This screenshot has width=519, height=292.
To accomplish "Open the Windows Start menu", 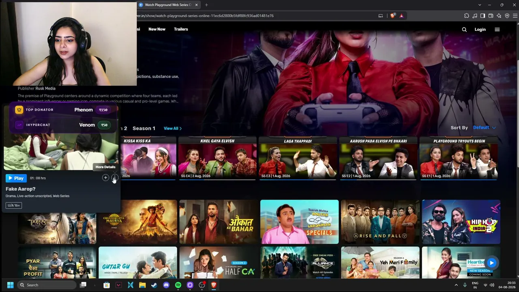I will click(x=10, y=285).
